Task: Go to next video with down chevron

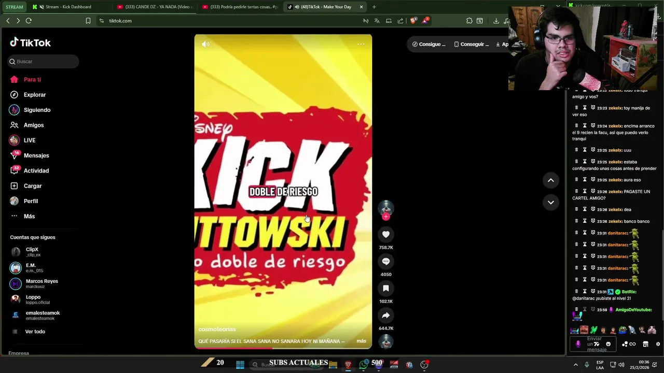Action: tap(551, 202)
